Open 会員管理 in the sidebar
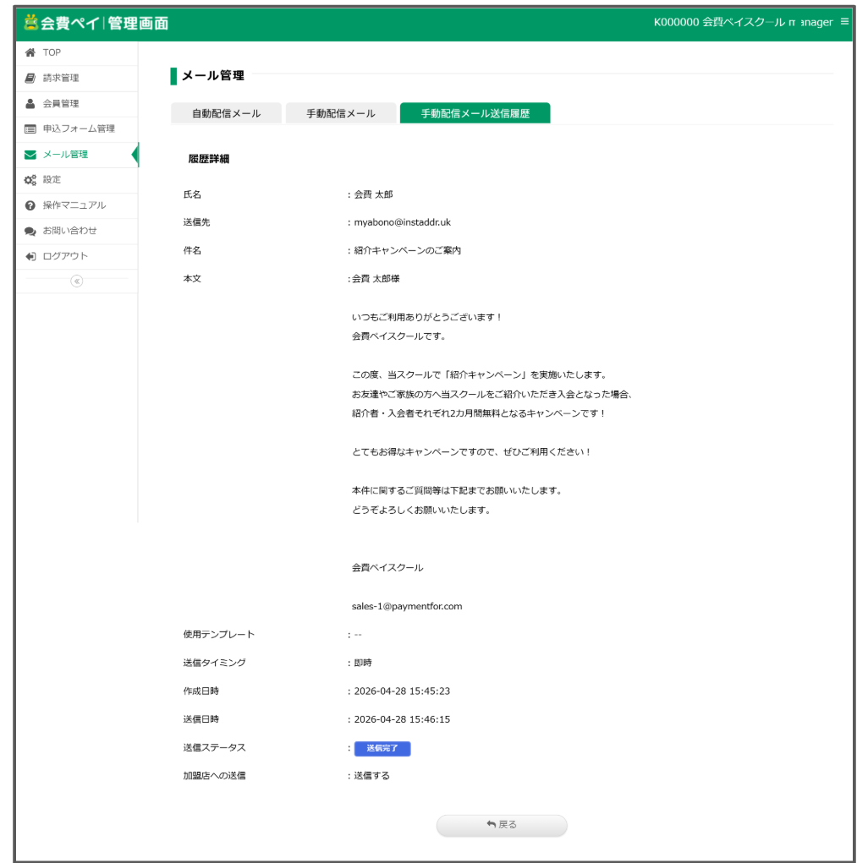Screen dimensions: 857x863 76,103
